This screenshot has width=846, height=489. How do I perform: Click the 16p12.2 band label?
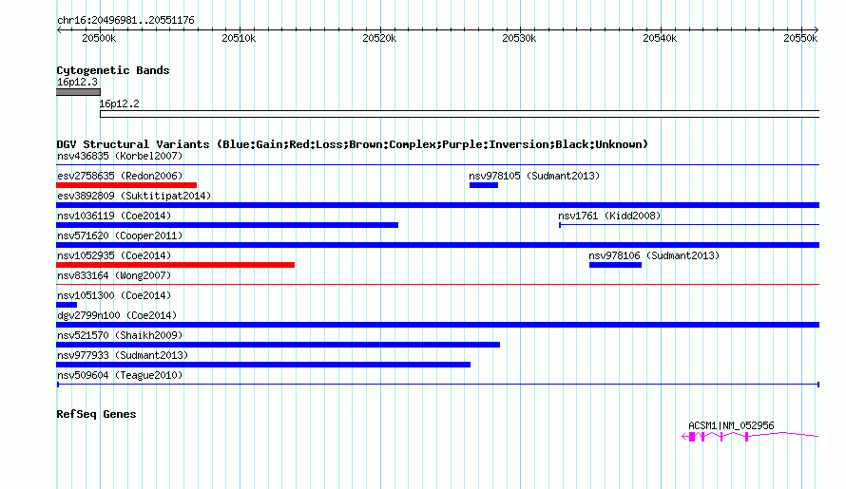click(119, 103)
